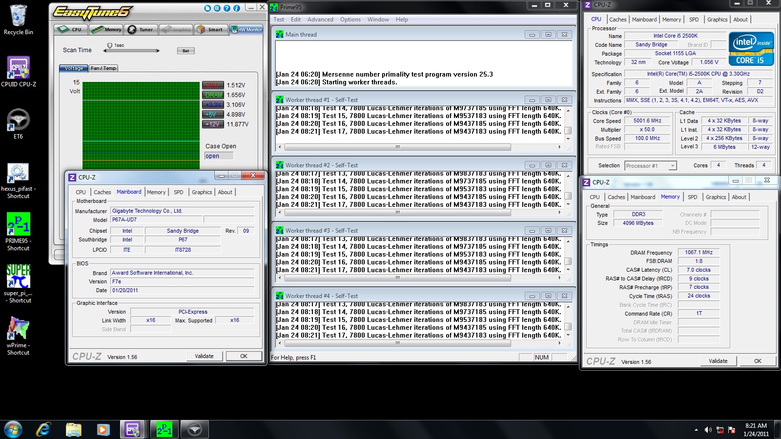Open the super_pi desktop shortcut
The height and width of the screenshot is (439, 781).
click(x=18, y=284)
